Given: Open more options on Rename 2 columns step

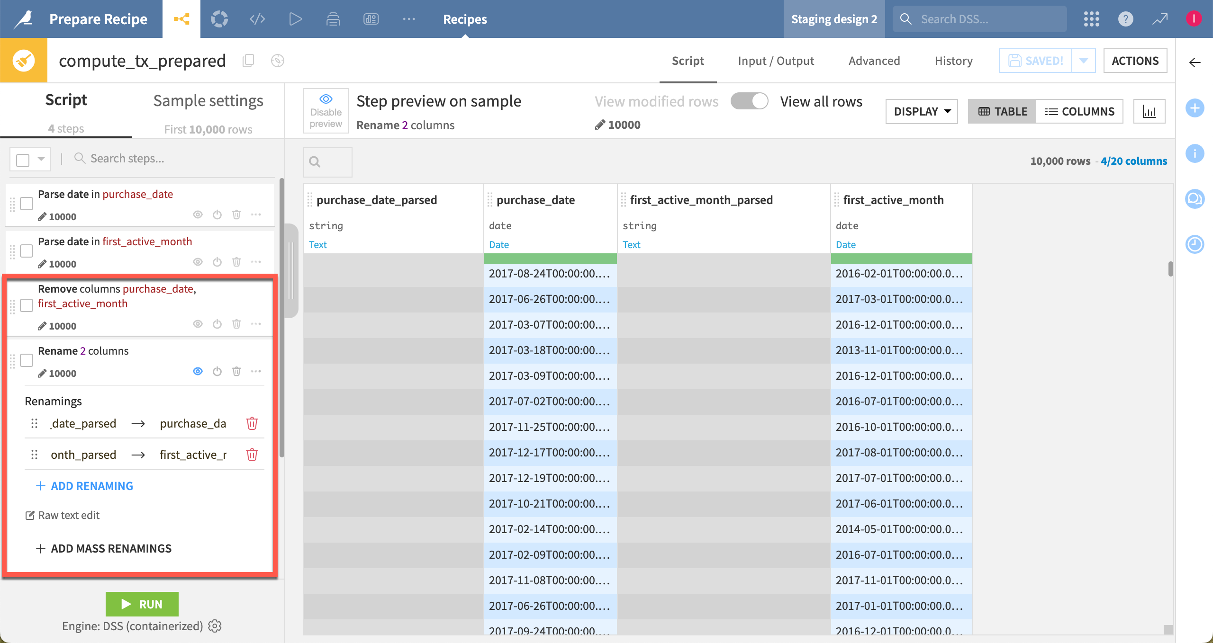Looking at the screenshot, I should tap(256, 371).
